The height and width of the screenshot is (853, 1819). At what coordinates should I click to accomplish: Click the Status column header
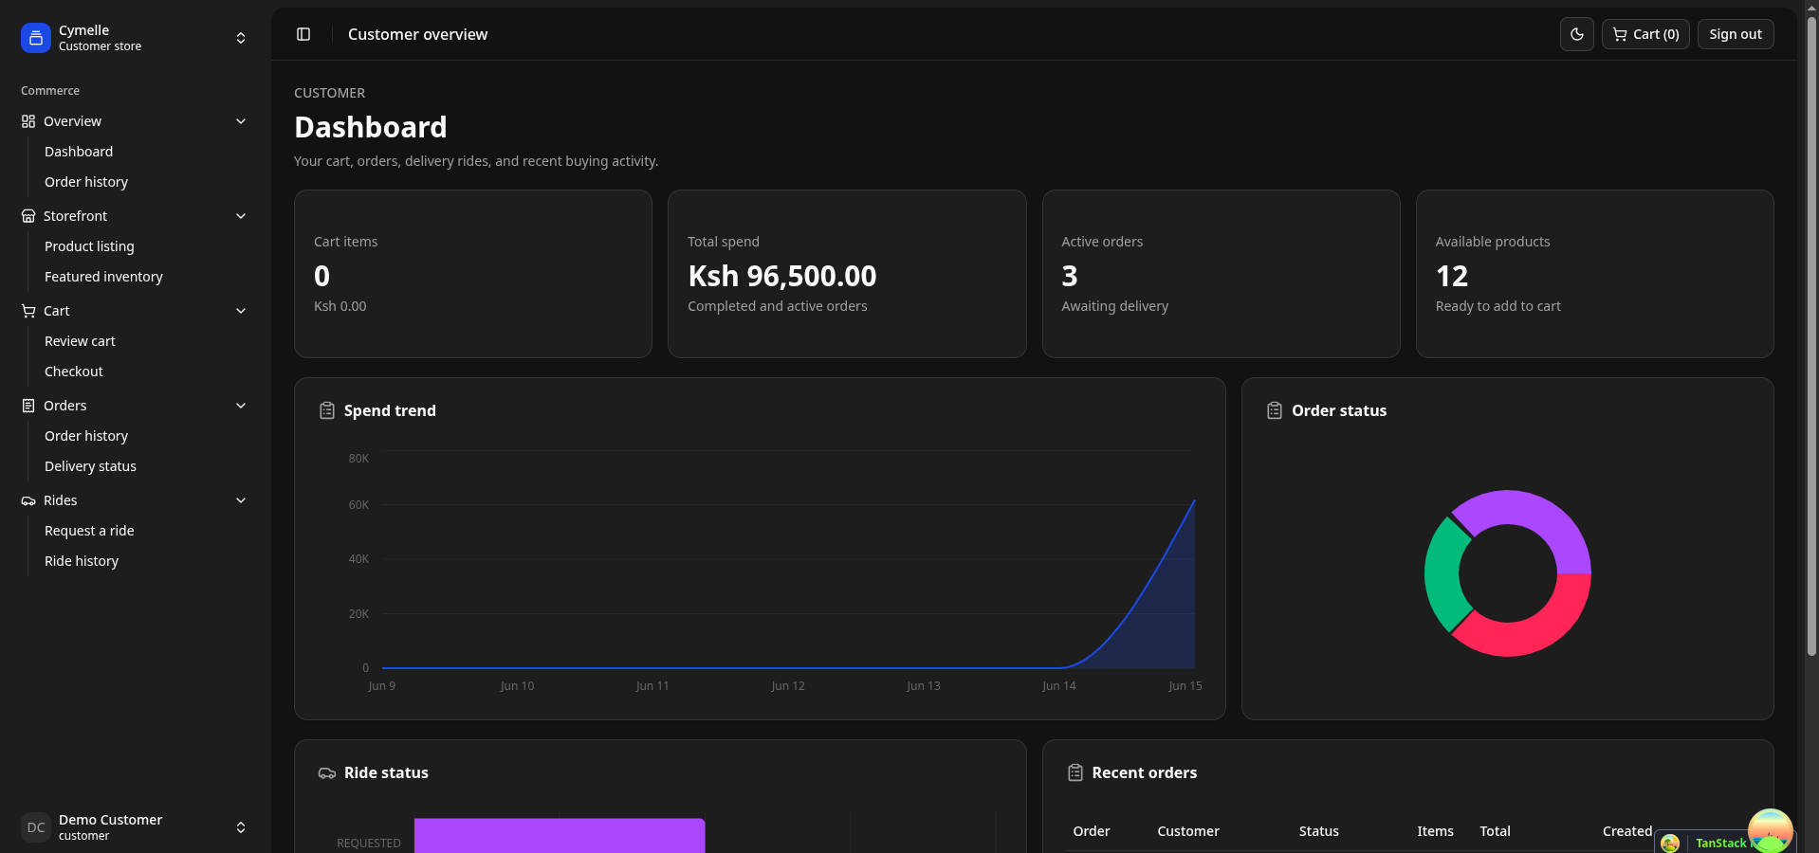(x=1319, y=831)
